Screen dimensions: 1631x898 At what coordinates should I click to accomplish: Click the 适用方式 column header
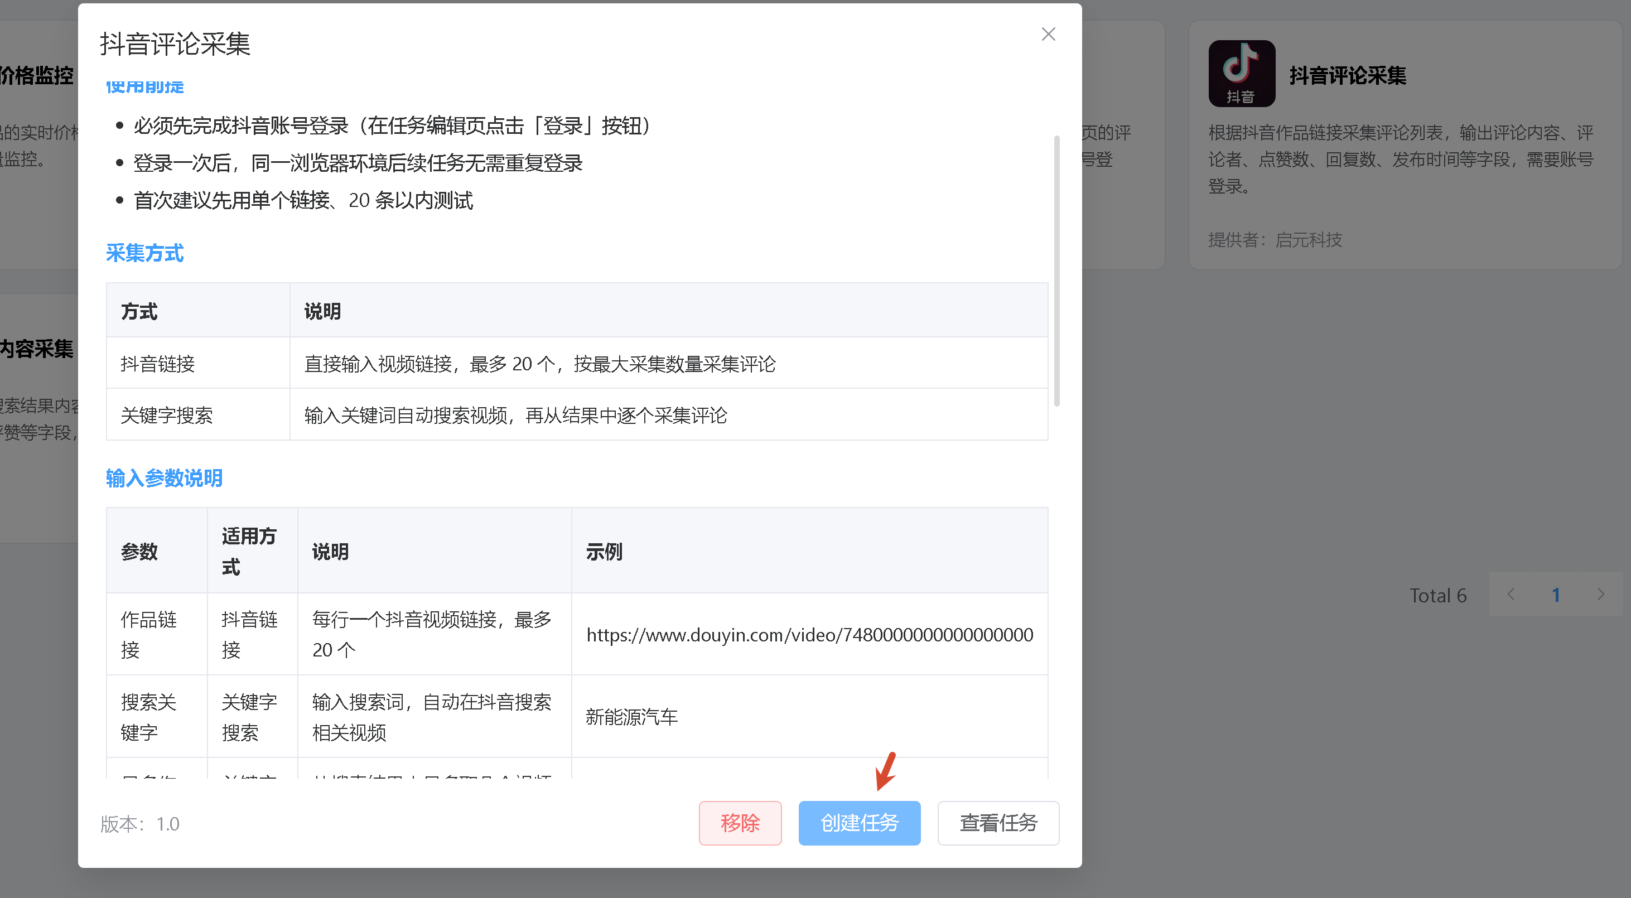(253, 551)
